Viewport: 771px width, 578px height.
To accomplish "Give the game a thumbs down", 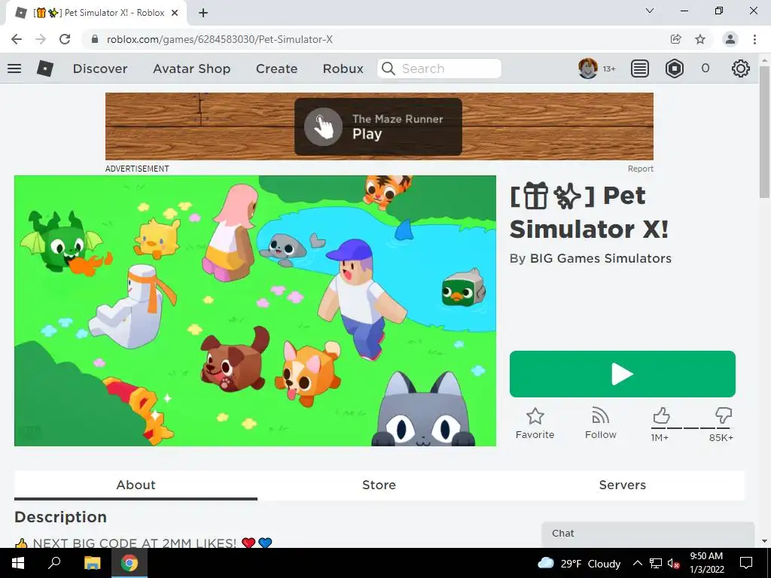I will pos(724,415).
